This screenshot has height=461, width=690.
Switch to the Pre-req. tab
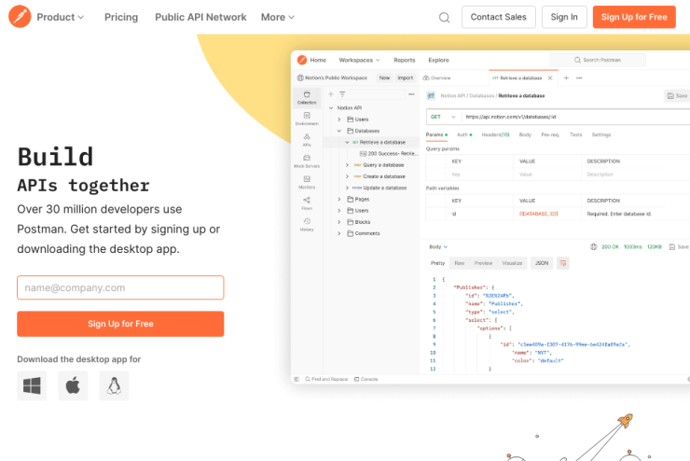(x=550, y=134)
